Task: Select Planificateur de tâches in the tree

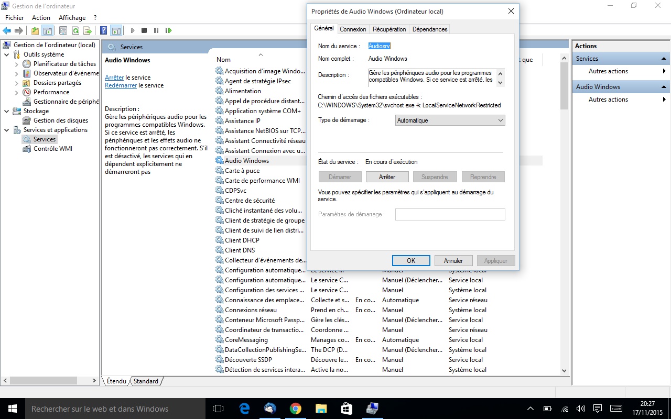Action: [64, 64]
